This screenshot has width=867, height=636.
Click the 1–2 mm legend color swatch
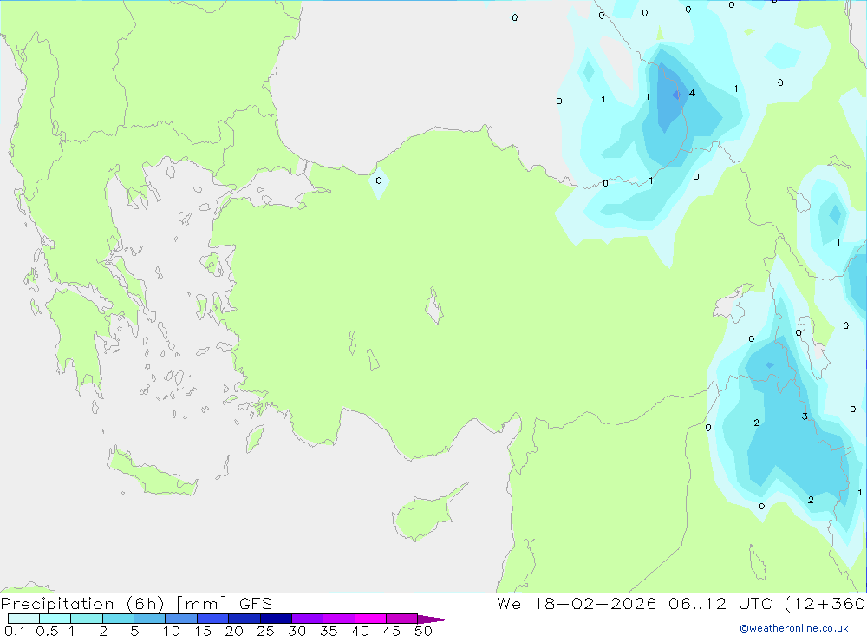[87, 619]
